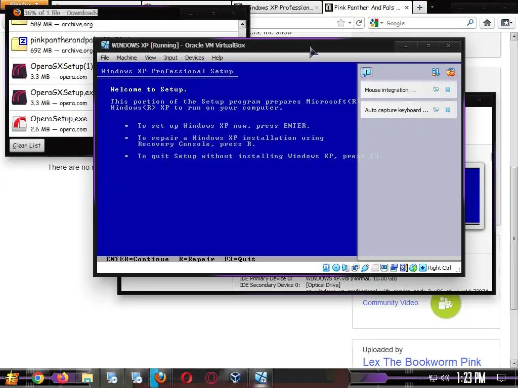Click USB devices indicator in VirtualBox status bar

(365, 268)
